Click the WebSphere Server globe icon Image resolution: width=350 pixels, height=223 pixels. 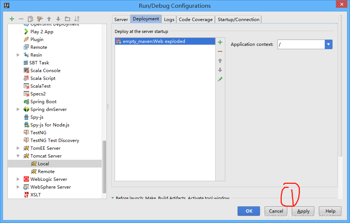[26, 187]
